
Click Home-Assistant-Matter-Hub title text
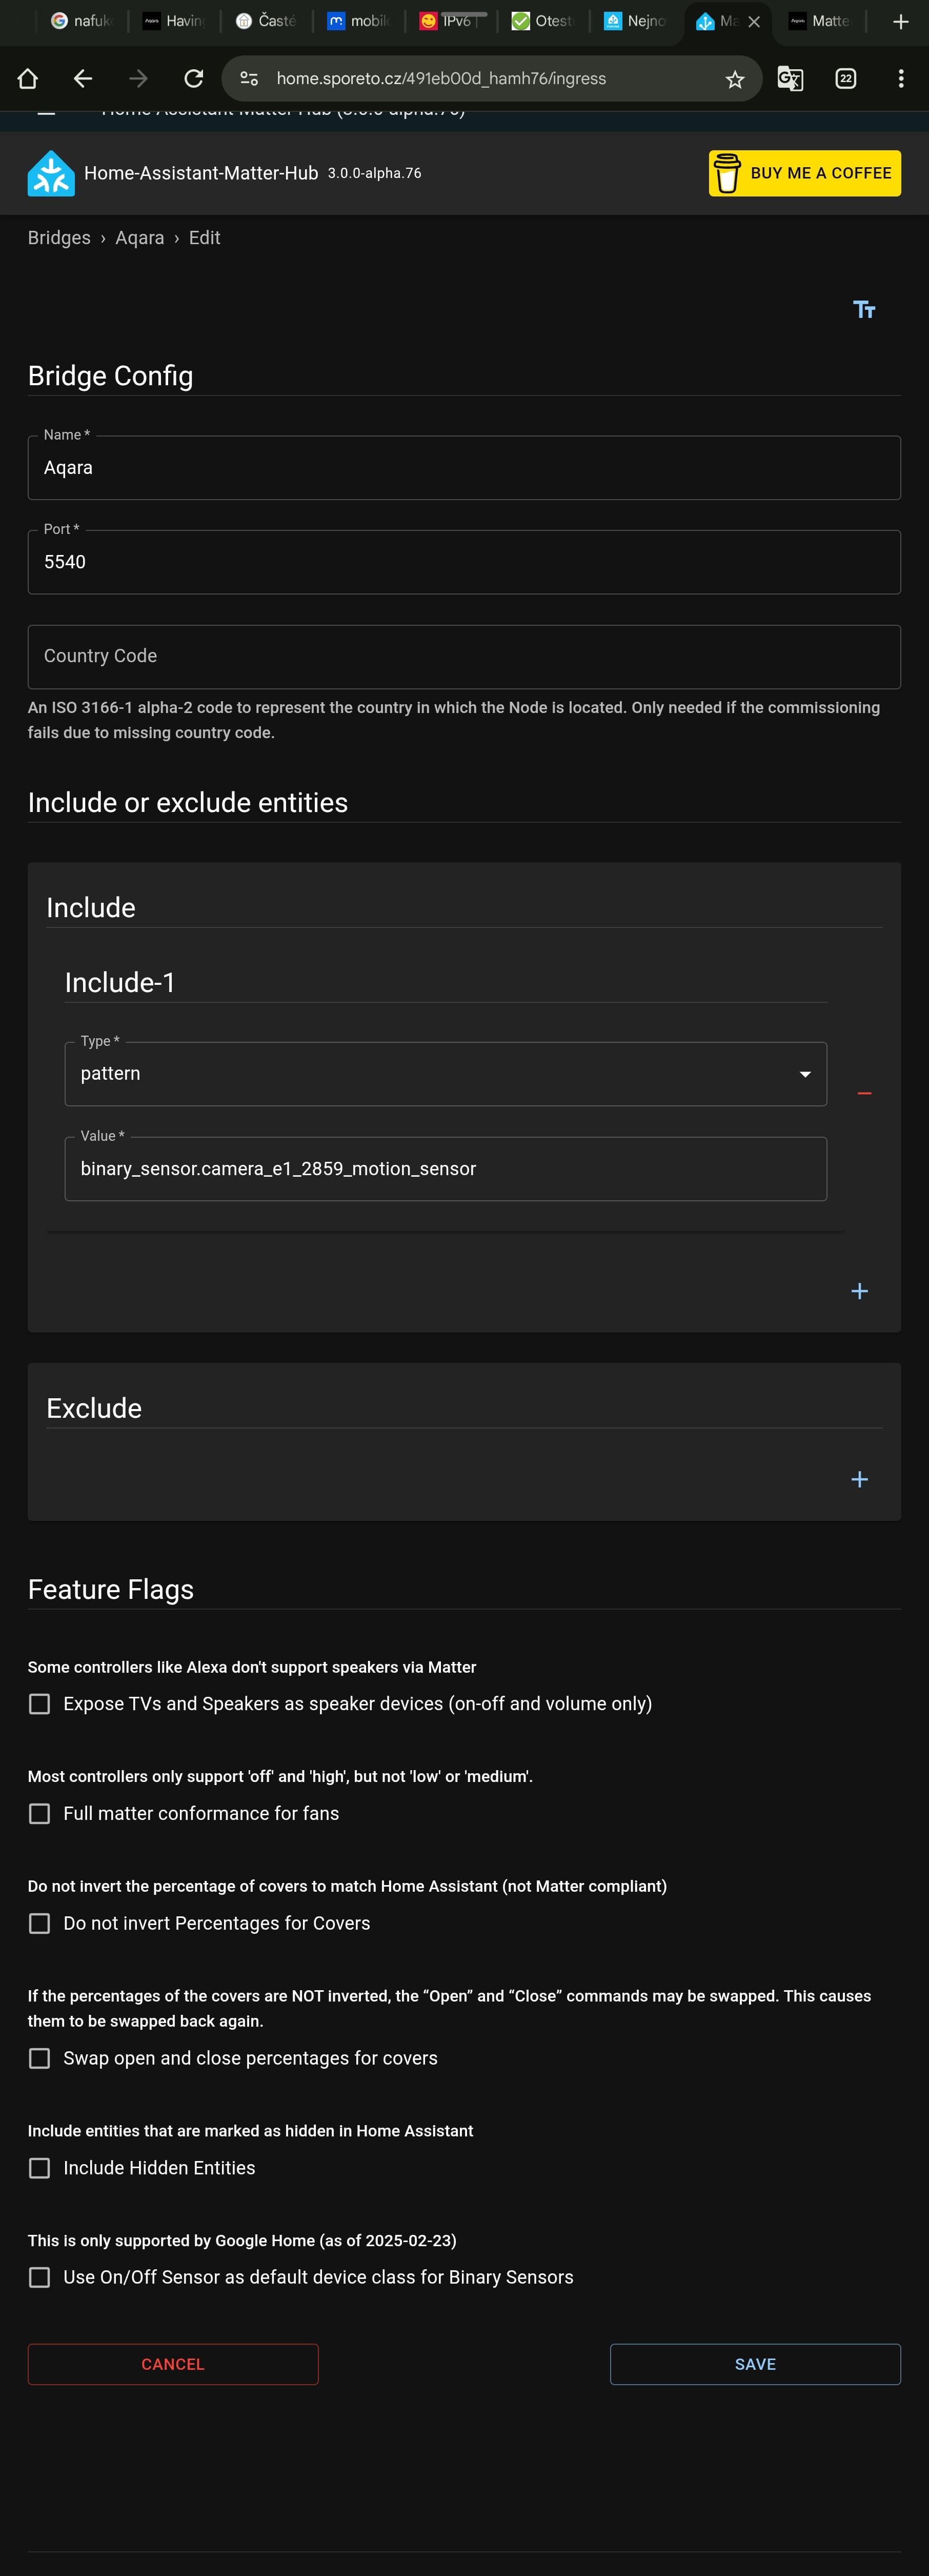(x=201, y=173)
